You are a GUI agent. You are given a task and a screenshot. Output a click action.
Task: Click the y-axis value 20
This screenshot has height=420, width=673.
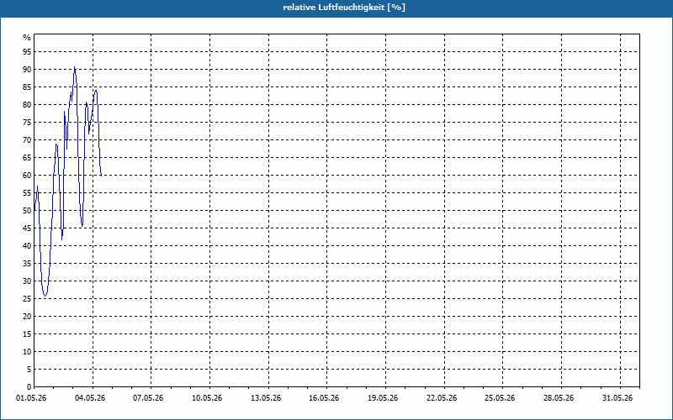(x=27, y=317)
